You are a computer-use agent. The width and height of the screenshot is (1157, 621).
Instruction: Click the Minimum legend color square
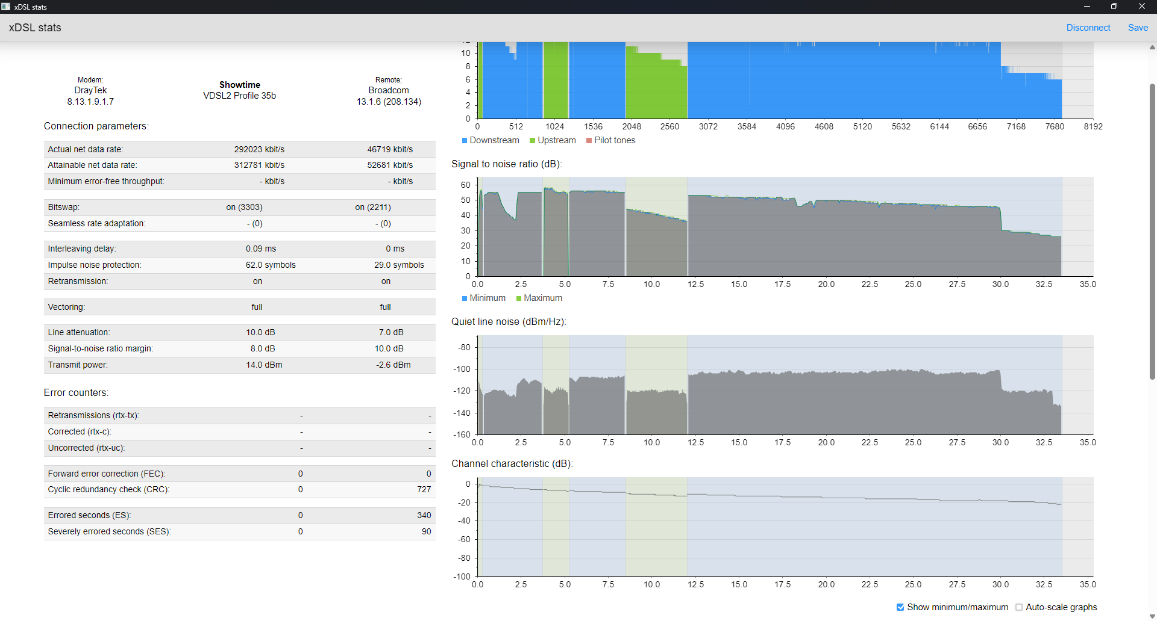click(465, 298)
